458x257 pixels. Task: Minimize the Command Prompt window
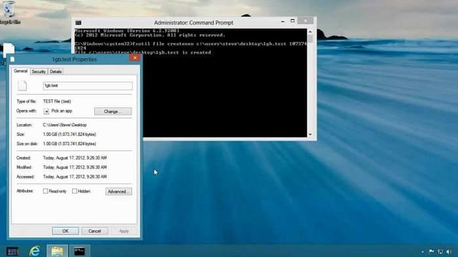283,22
